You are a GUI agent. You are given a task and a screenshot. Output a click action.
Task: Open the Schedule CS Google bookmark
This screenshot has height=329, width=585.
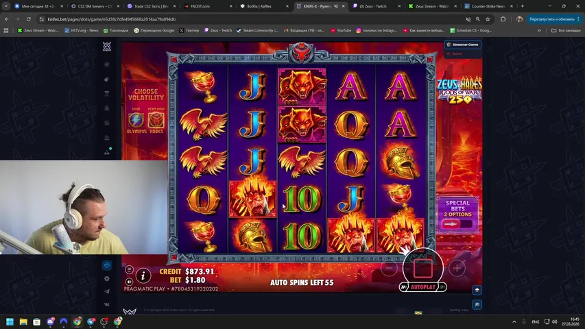pos(471,31)
